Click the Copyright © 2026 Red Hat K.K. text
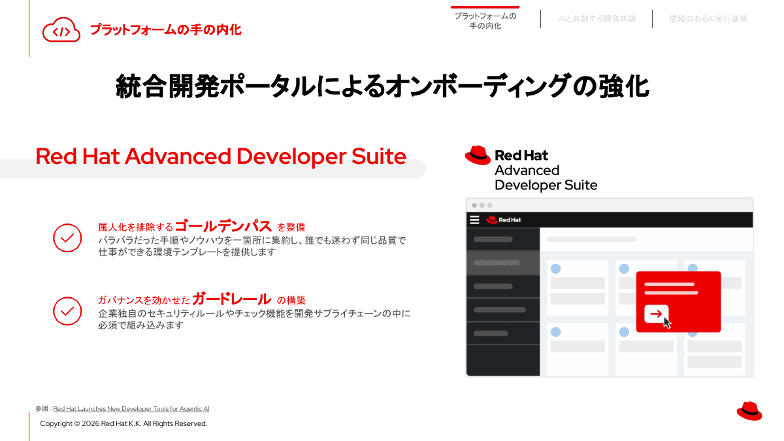The image size is (784, 441). 123,424
